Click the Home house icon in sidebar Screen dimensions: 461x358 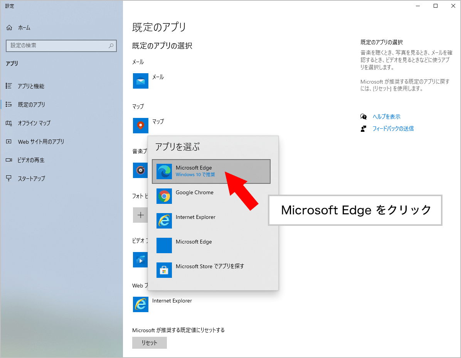pyautogui.click(x=9, y=28)
